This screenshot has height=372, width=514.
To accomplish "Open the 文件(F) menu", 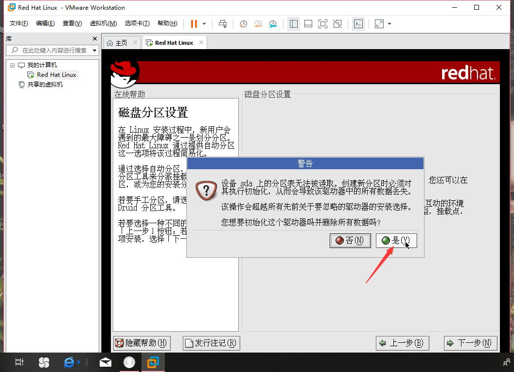I will point(18,23).
